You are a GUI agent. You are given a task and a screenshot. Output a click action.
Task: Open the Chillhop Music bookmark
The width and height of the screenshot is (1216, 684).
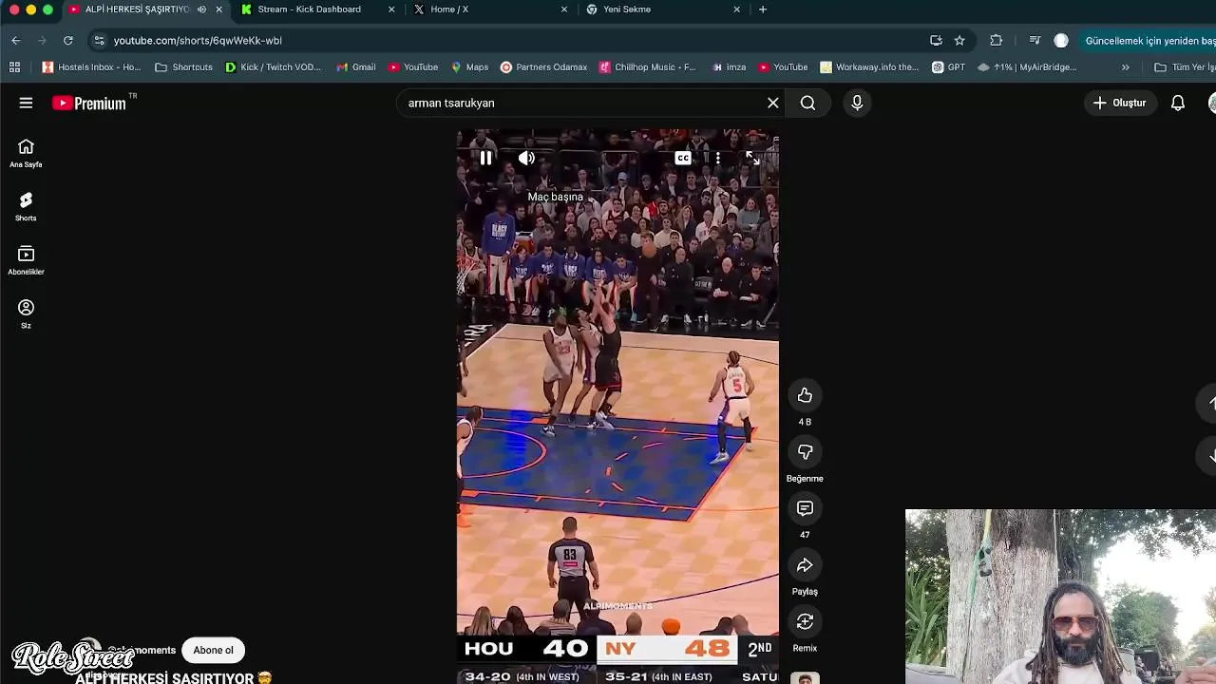(647, 67)
